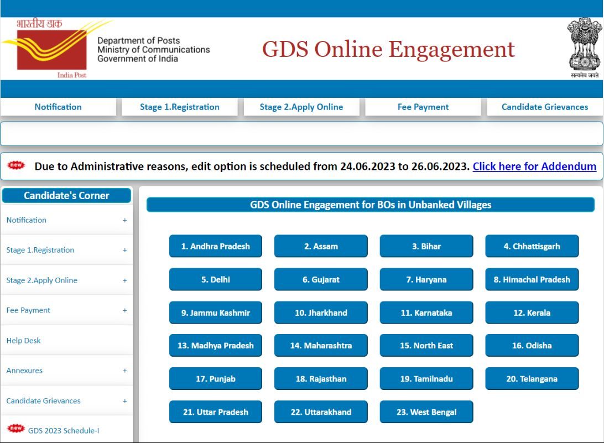The height and width of the screenshot is (443, 604).
Task: Select the Candidate Grievances sidebar label
Action: (43, 400)
